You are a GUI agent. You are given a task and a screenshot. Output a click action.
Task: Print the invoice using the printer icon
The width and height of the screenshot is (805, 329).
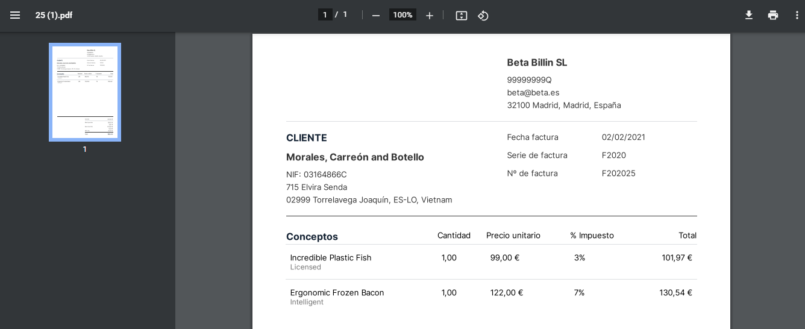pyautogui.click(x=773, y=15)
